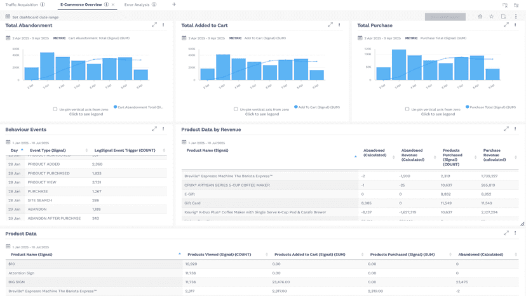Toggle un-pin vertical axis for Added to Cart
This screenshot has height=296, width=526.
click(236, 109)
